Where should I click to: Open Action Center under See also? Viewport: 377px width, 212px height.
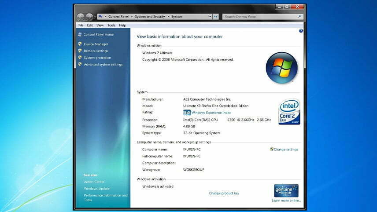point(94,182)
